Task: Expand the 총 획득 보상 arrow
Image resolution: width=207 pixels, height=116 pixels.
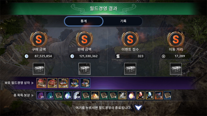Action: [33, 95]
